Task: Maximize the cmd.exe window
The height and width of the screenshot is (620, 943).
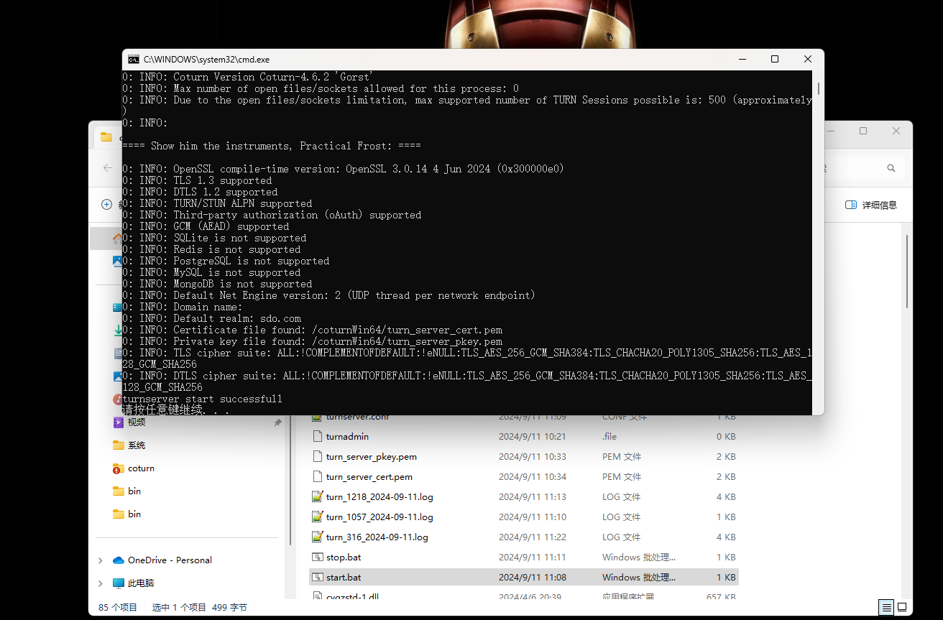Action: (x=775, y=60)
